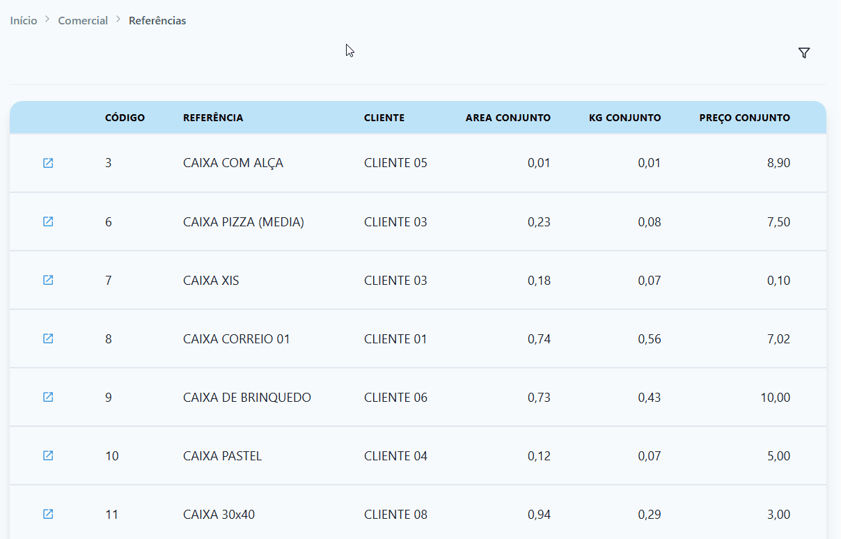Open record for CAIXA DE BRINQUEDO
841x539 pixels.
tap(48, 397)
